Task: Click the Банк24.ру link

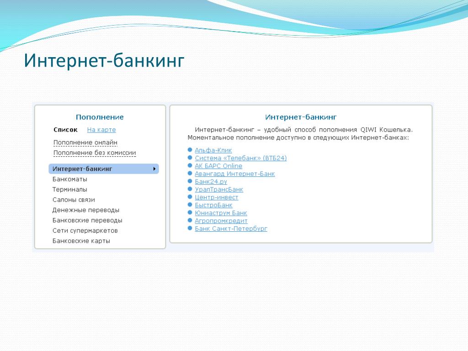Action: point(211,181)
